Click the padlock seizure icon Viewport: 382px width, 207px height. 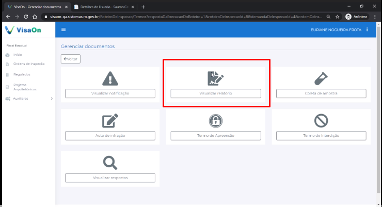click(x=216, y=121)
